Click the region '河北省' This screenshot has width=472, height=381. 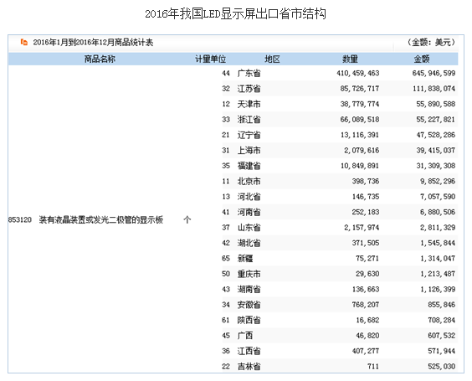point(249,197)
